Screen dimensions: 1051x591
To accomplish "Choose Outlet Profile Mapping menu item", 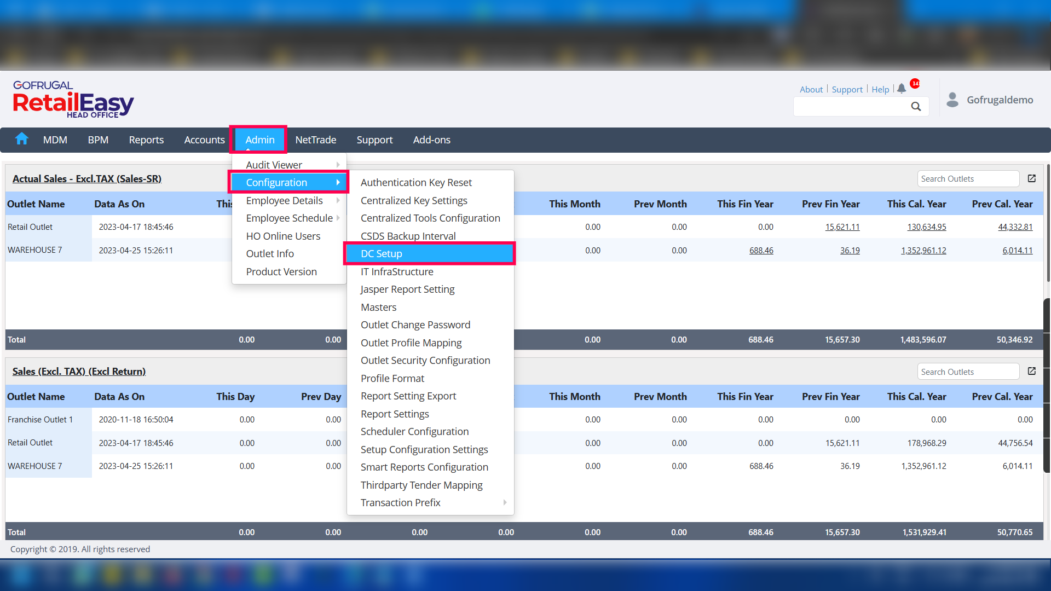I will [x=411, y=343].
